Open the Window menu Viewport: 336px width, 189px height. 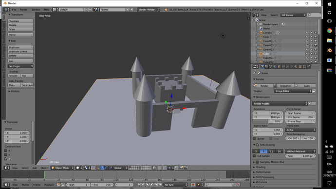tap(36, 10)
